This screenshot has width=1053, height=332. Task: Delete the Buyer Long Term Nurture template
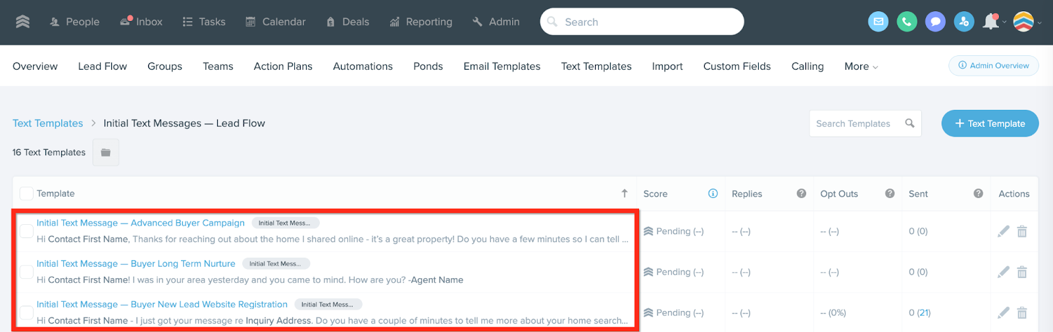point(1022,272)
